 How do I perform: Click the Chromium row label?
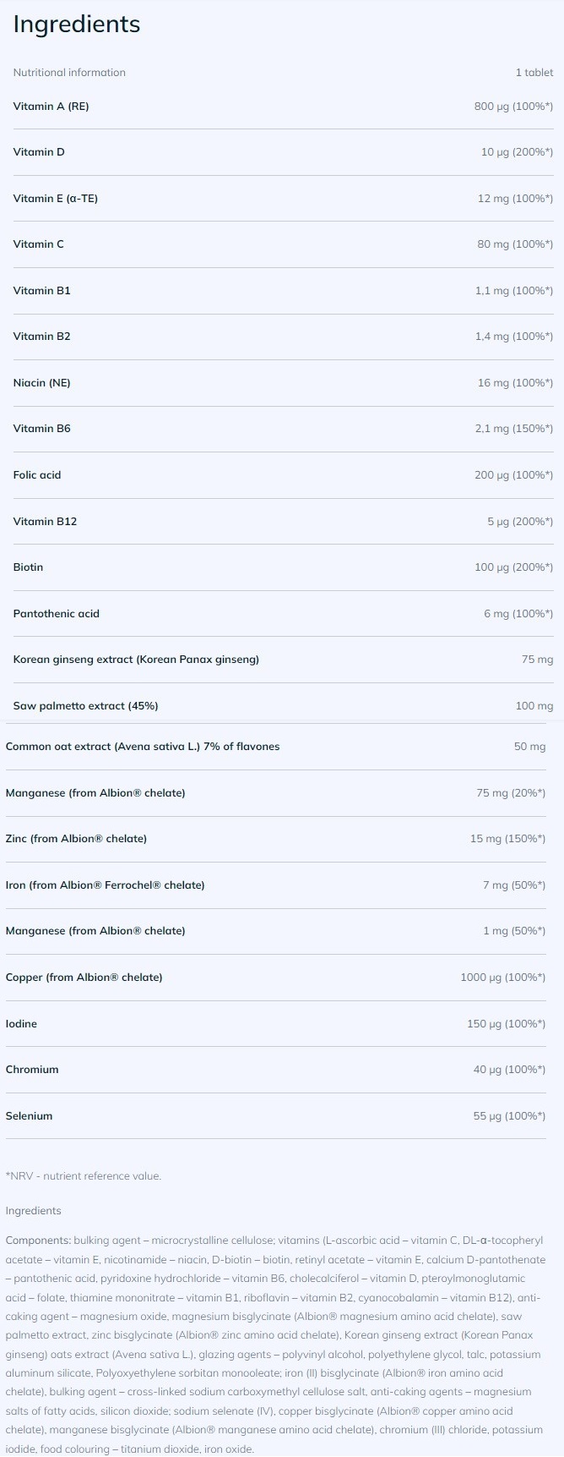pos(32,1070)
